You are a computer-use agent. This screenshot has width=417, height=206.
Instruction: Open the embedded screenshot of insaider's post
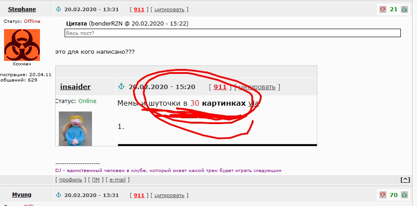click(x=186, y=106)
